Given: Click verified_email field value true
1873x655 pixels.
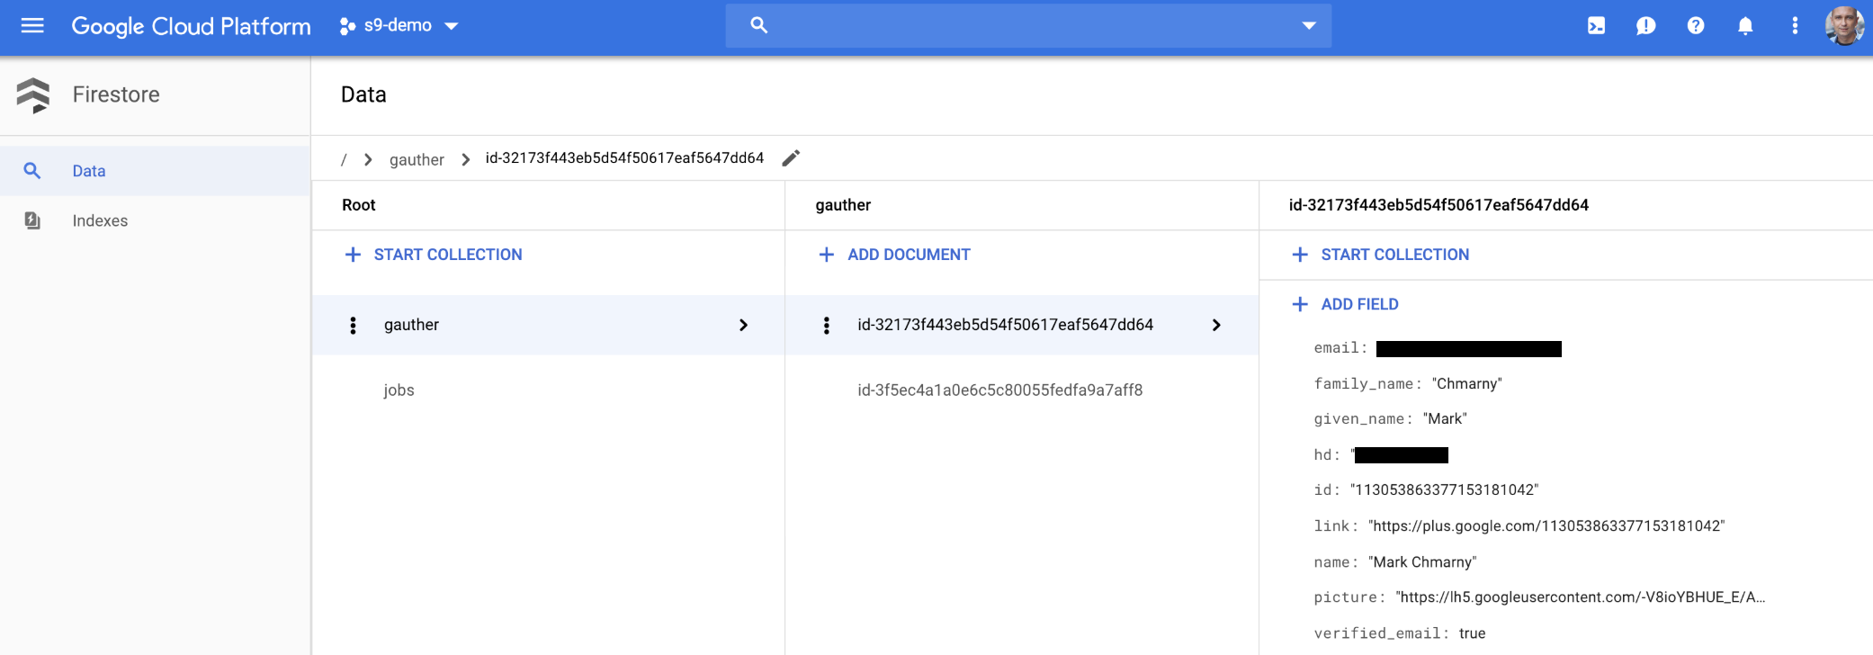Looking at the screenshot, I should click(x=1472, y=633).
